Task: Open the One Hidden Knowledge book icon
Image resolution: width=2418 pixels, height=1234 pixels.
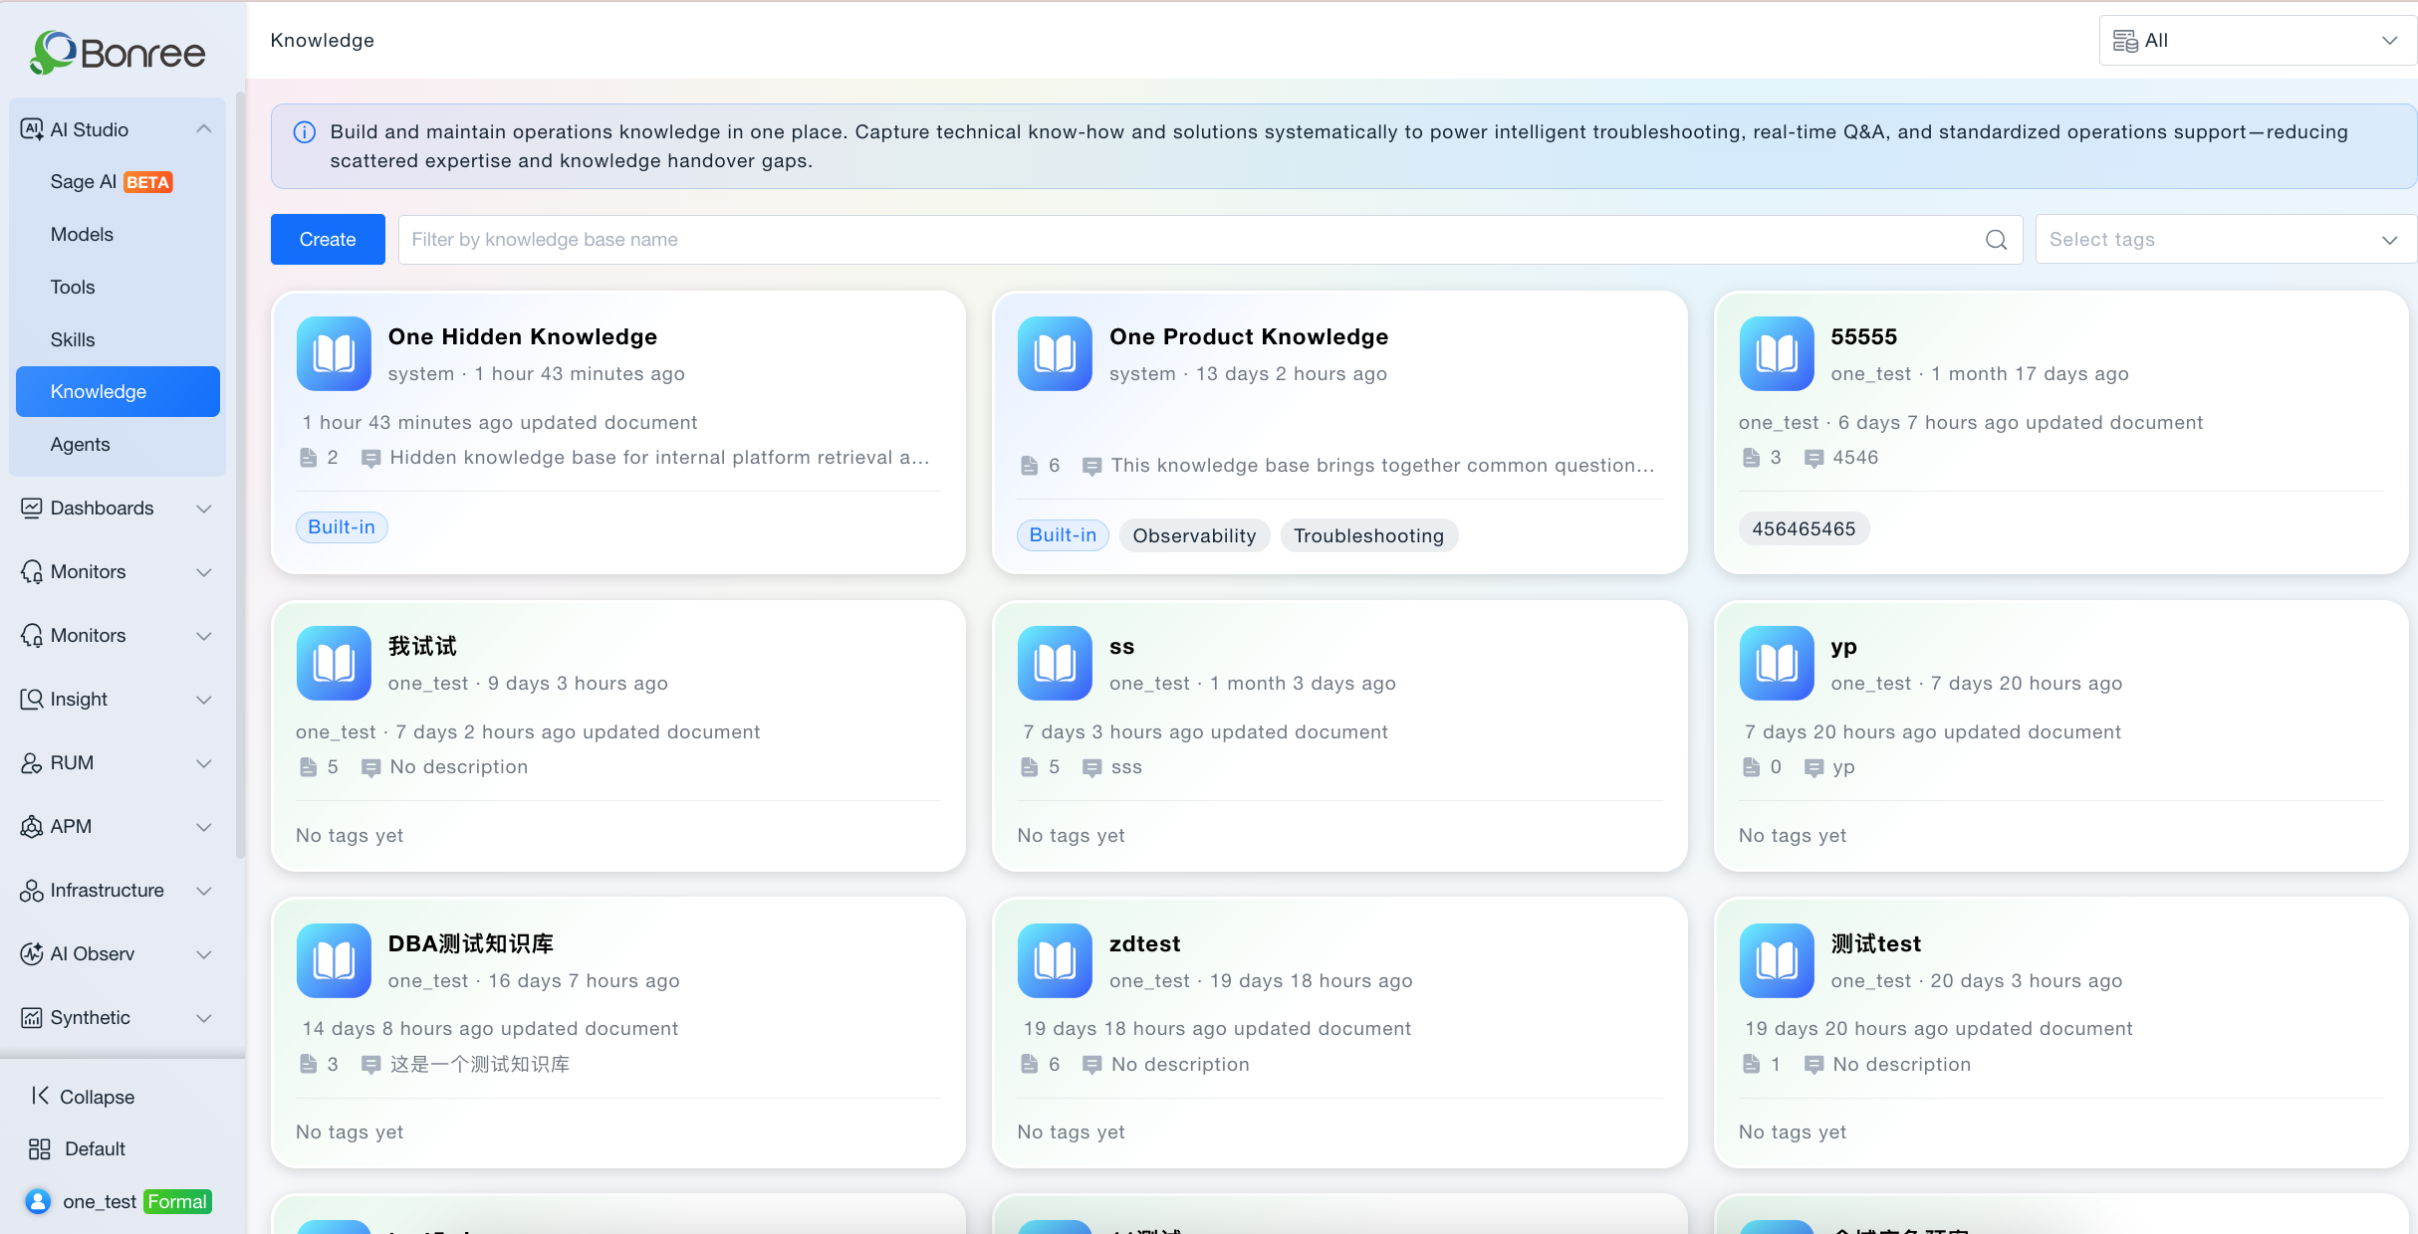Action: tap(334, 353)
